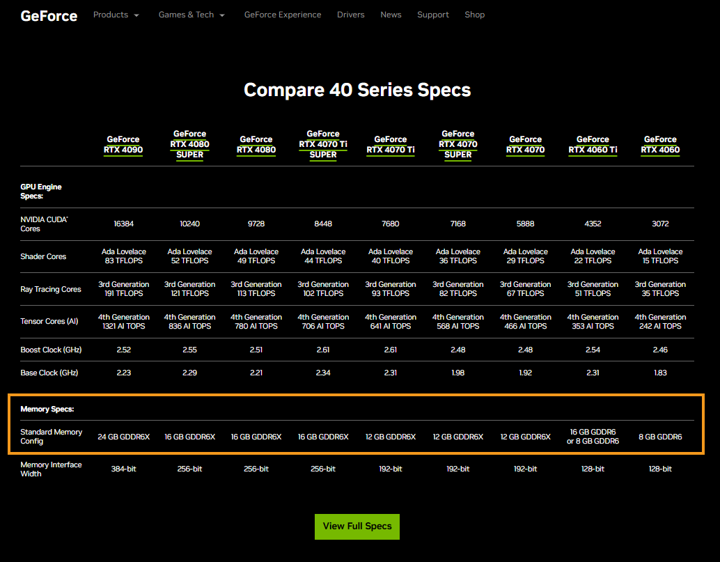Open the Shop link

(x=474, y=15)
